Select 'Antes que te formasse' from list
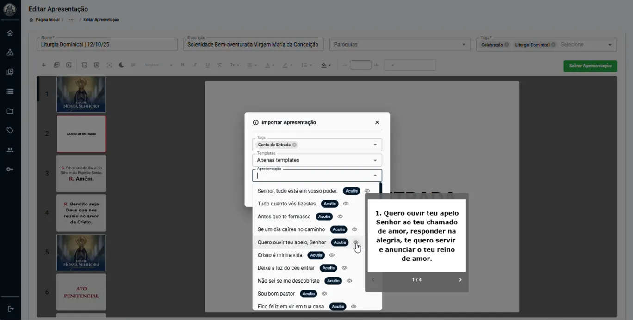 [x=284, y=217]
